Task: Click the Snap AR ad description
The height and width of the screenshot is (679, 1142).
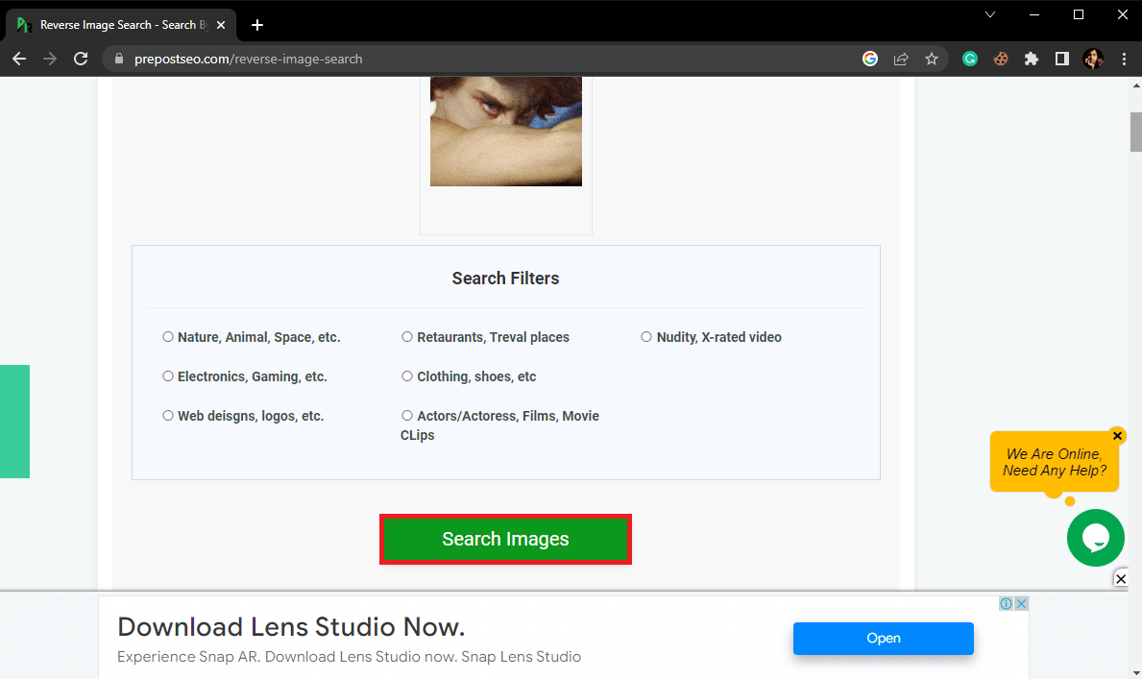Action: pyautogui.click(x=349, y=657)
